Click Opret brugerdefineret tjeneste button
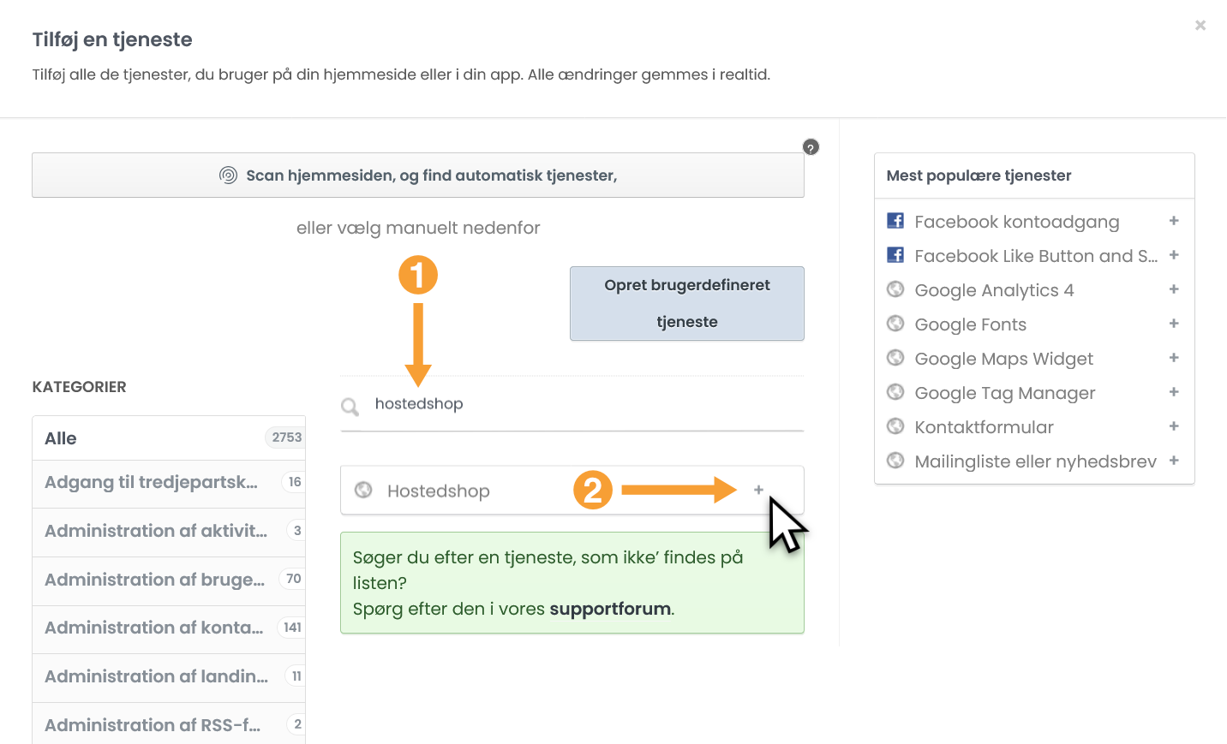This screenshot has width=1227, height=744. click(x=686, y=304)
